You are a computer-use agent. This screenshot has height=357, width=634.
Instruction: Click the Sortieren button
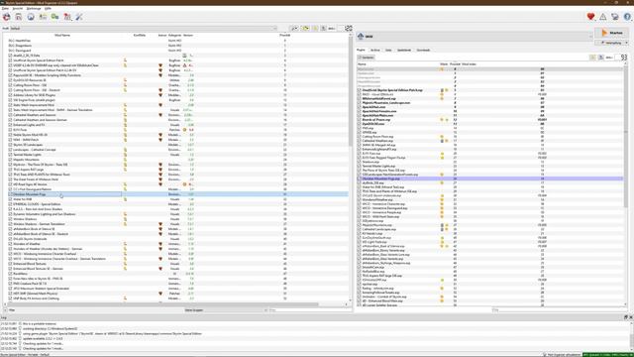[x=366, y=58]
